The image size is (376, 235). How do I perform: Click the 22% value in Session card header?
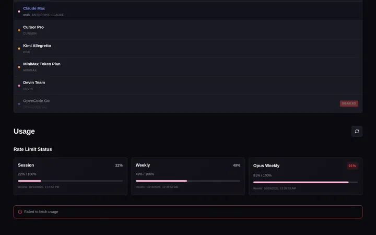point(119,165)
